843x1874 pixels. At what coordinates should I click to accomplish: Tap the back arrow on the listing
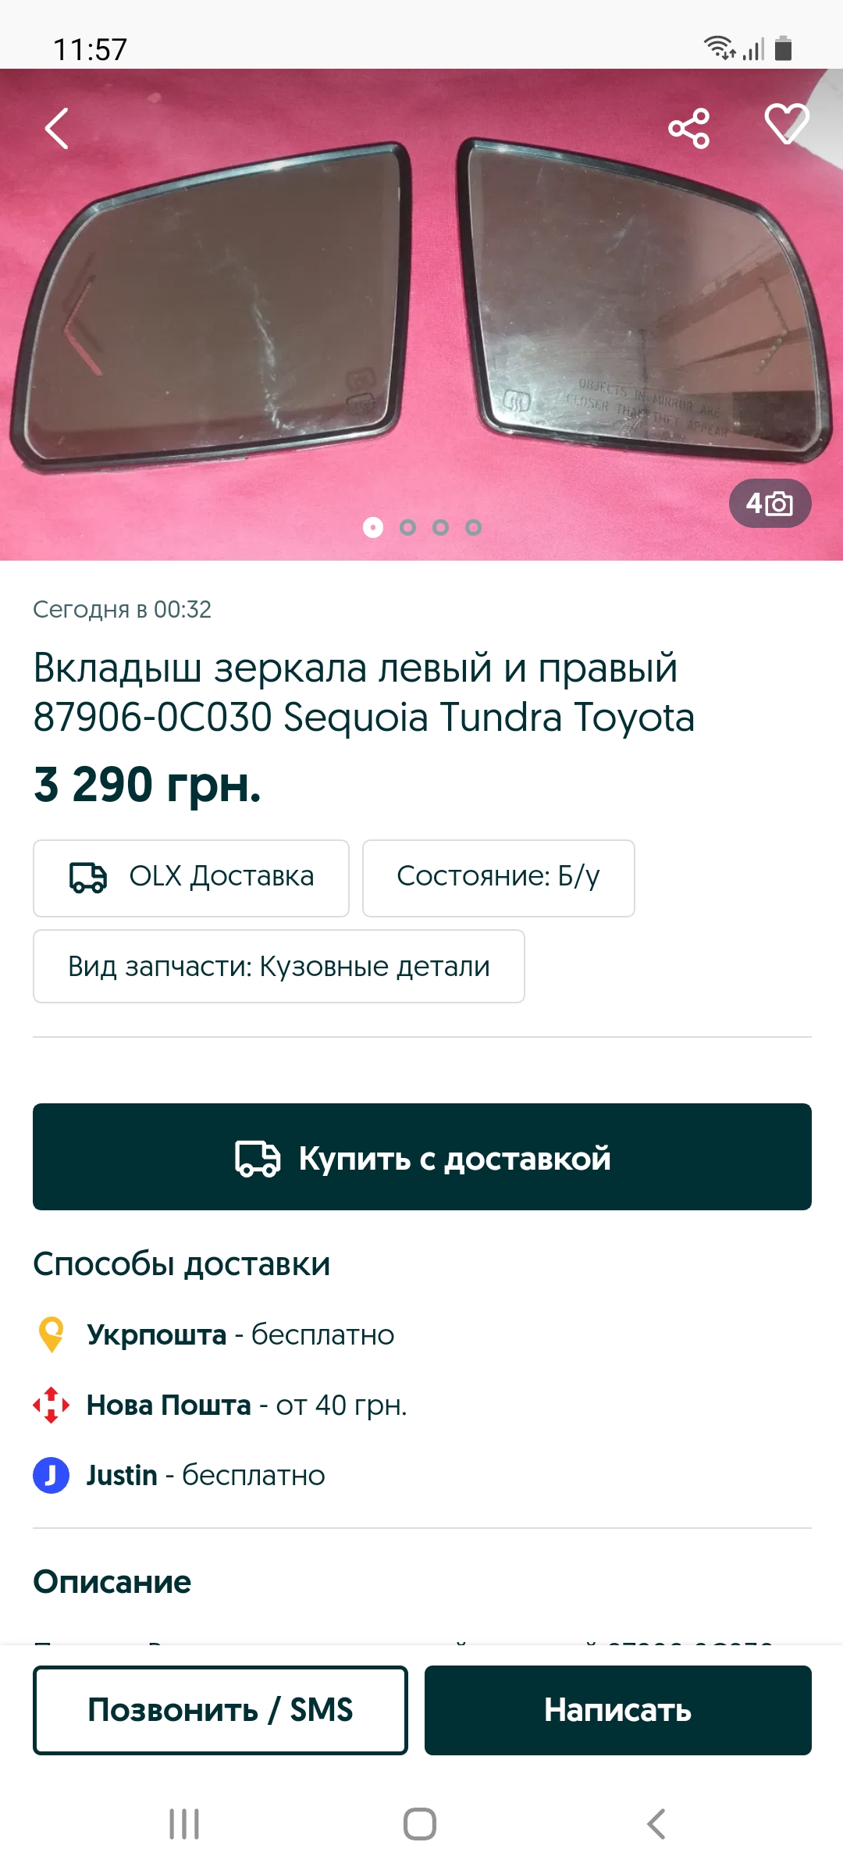pyautogui.click(x=57, y=128)
